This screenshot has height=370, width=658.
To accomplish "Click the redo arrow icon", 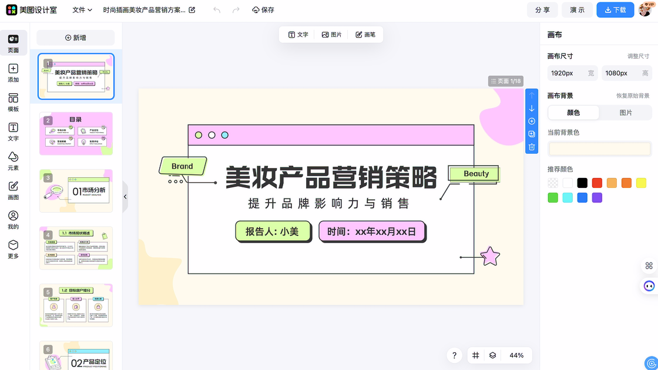I will (x=236, y=10).
